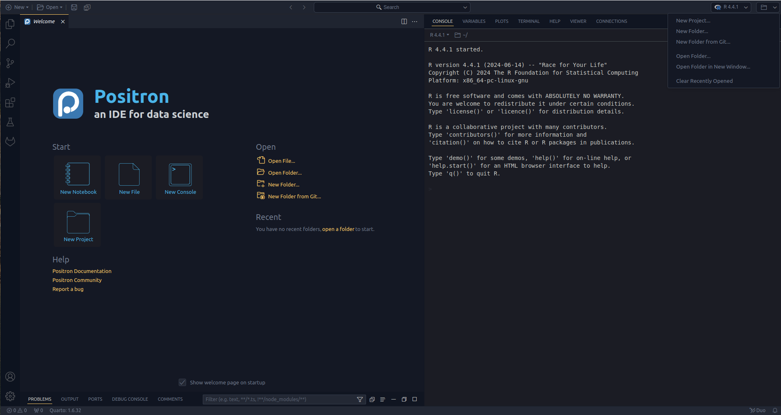Toggle Show welcome page on startup checkbox
Screen dimensions: 781x415
pyautogui.click(x=182, y=382)
